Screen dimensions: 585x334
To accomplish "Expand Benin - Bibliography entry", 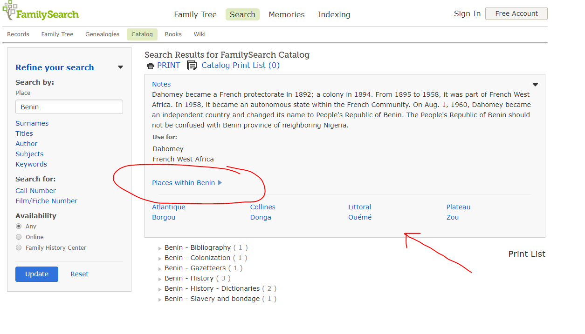I will pyautogui.click(x=160, y=248).
